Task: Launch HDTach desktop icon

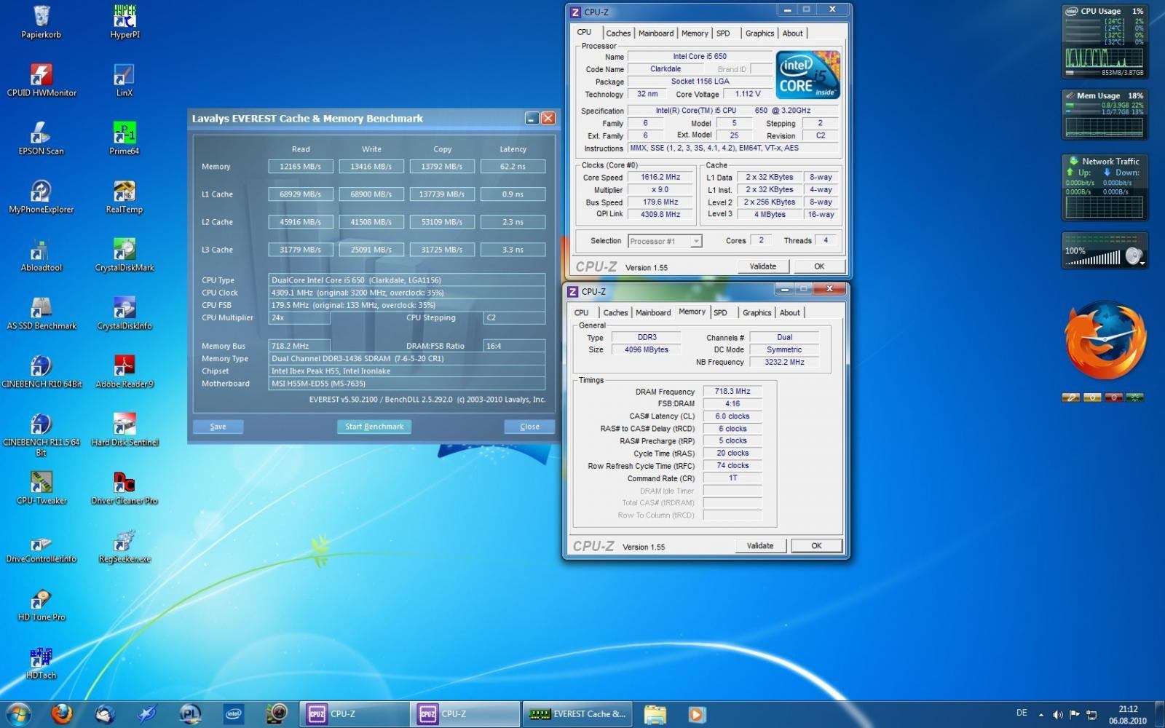Action: coord(42,662)
